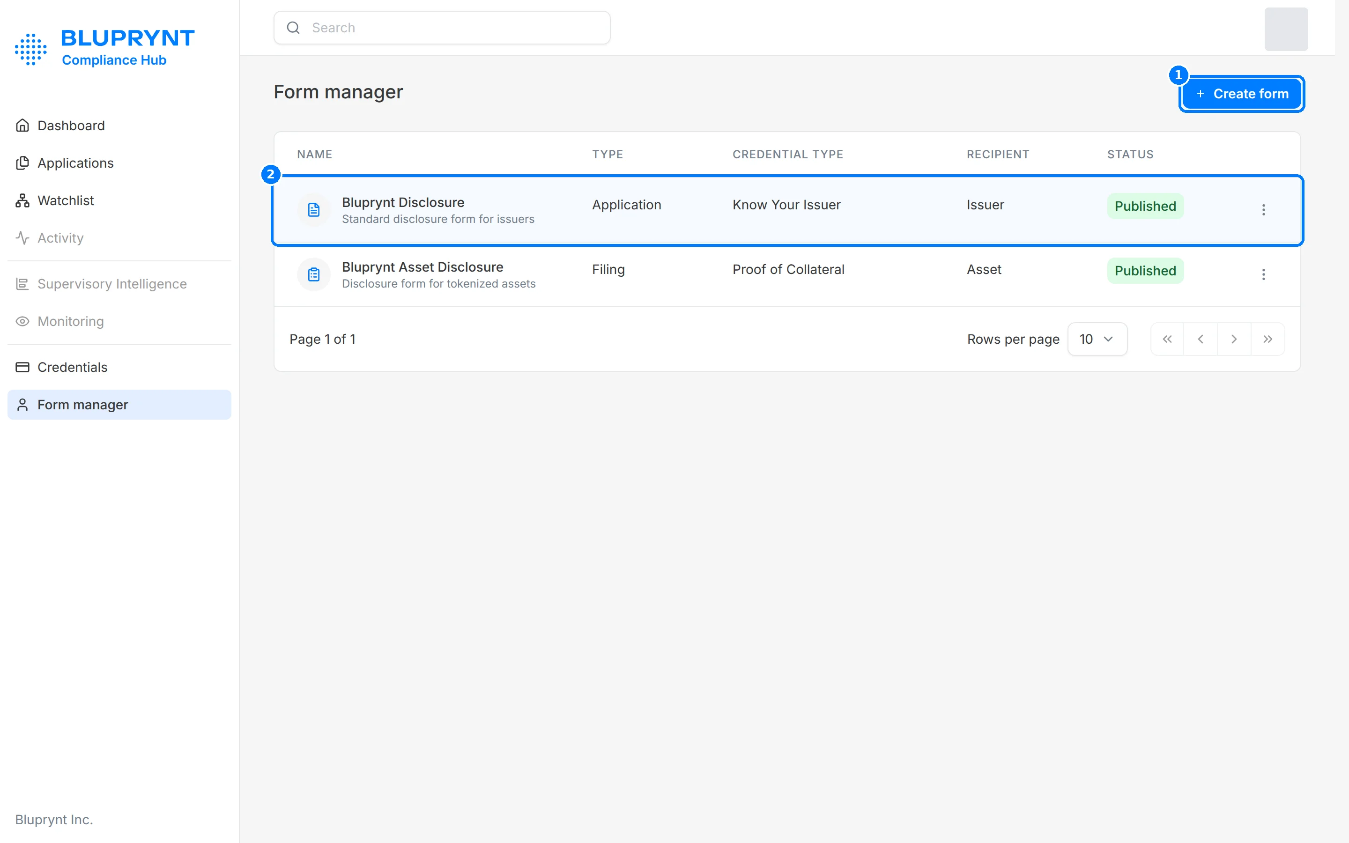
Task: Click the "Know Your Issuer" cell
Action: tap(786, 205)
